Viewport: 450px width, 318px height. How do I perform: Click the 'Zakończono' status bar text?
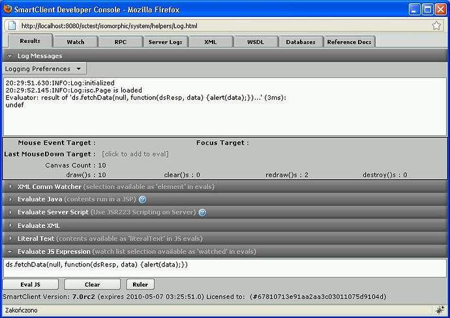[x=22, y=310]
